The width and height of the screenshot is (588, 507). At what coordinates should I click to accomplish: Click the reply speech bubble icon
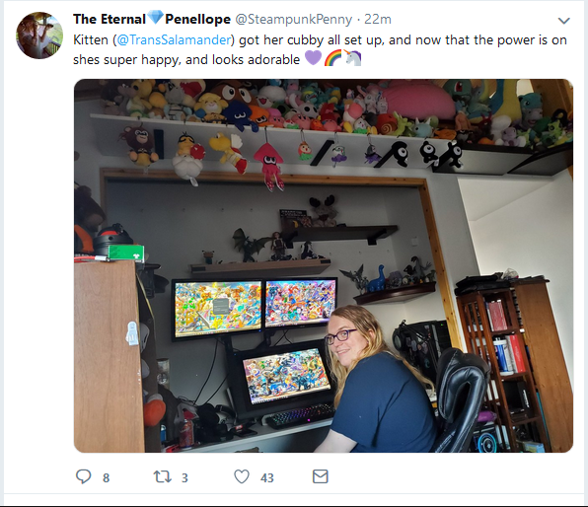(x=83, y=476)
